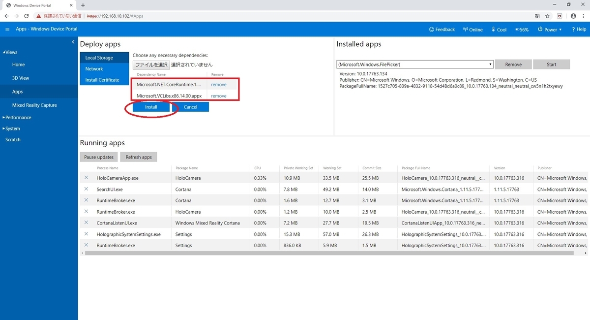This screenshot has height=320, width=590.
Task: Switch to Network deploy tab
Action: 104,69
